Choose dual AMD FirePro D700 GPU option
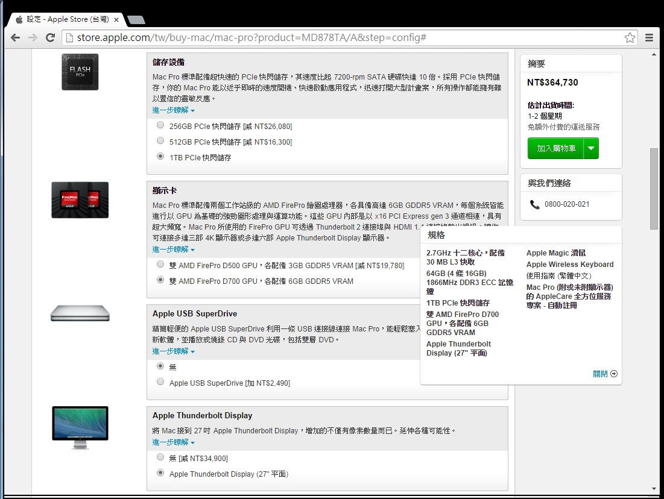Screen dimensions: 664x499 [x=160, y=280]
